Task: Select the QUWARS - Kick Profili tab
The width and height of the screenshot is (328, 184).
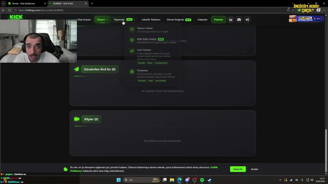Action: [68, 4]
